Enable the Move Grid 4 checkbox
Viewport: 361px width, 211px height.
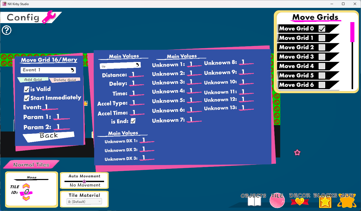322,66
